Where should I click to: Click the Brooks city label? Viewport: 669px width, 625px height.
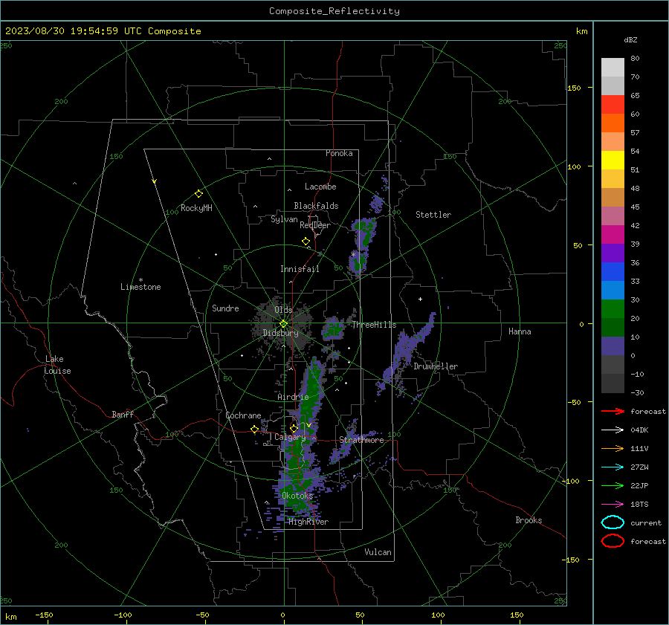[x=529, y=520]
